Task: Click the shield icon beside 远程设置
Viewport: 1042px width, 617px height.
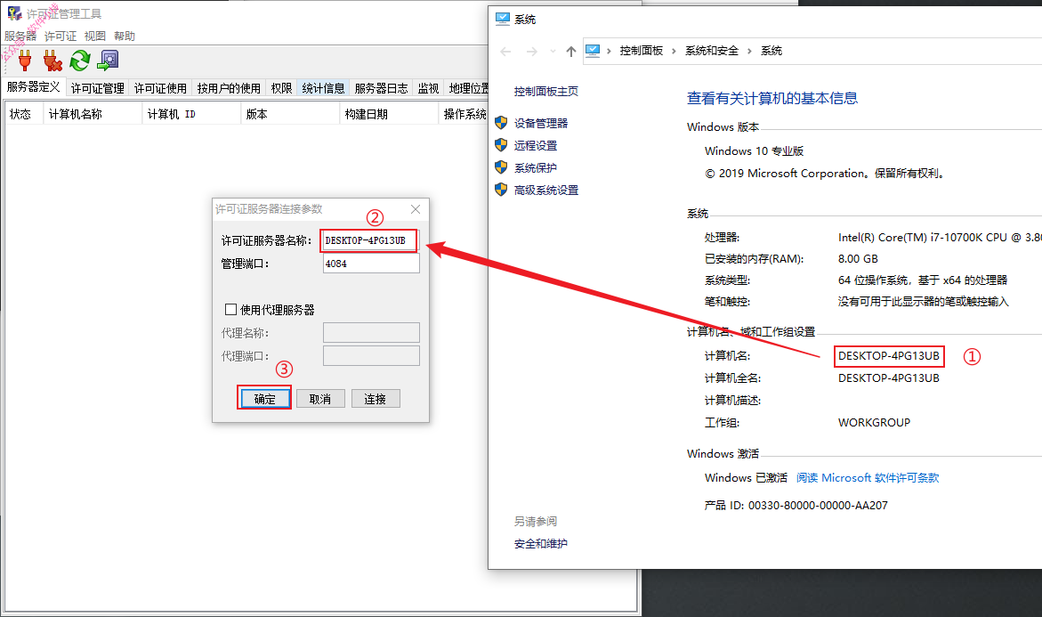Action: tap(501, 145)
